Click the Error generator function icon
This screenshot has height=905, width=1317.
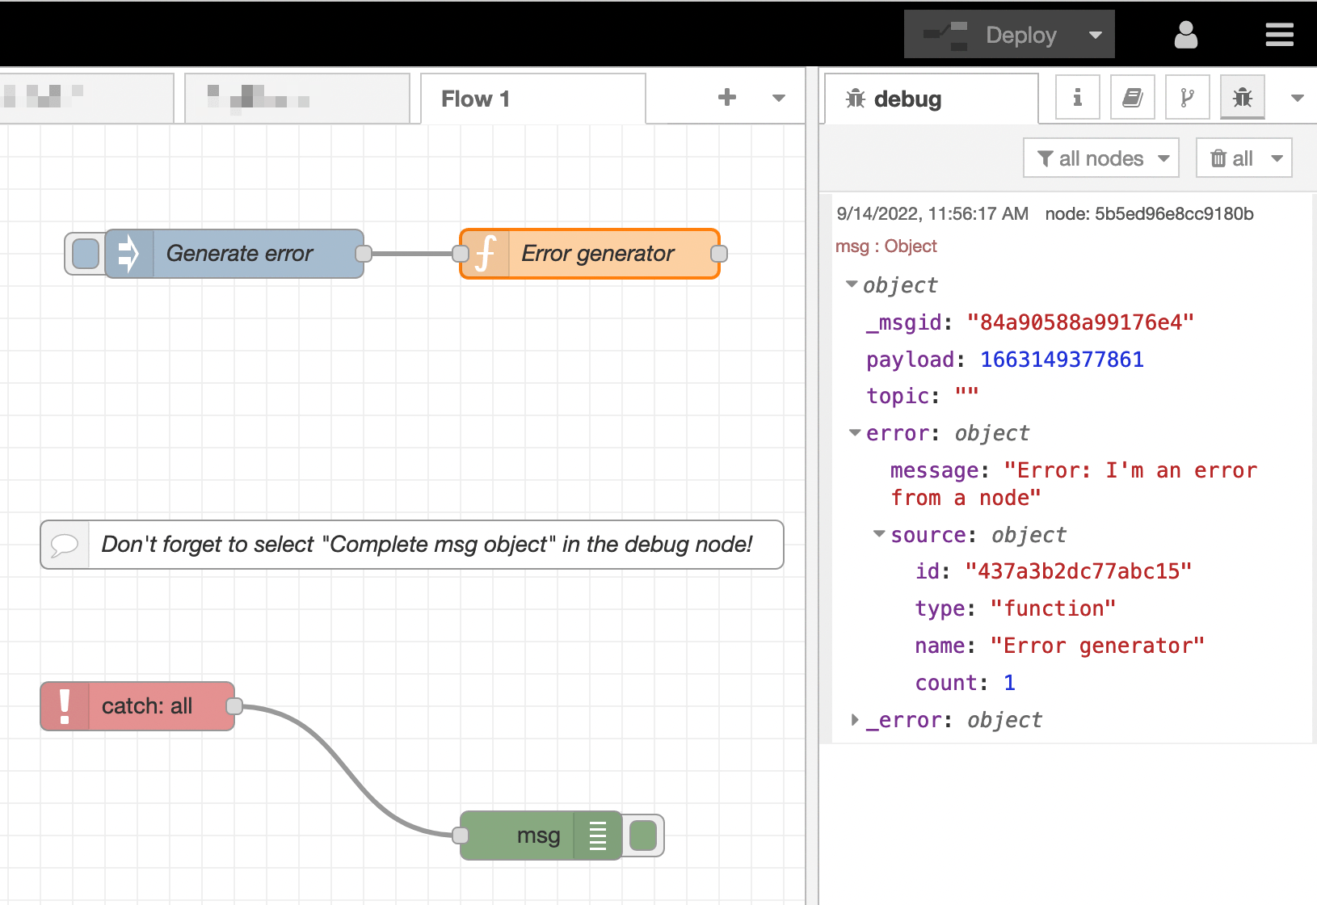[x=485, y=254]
